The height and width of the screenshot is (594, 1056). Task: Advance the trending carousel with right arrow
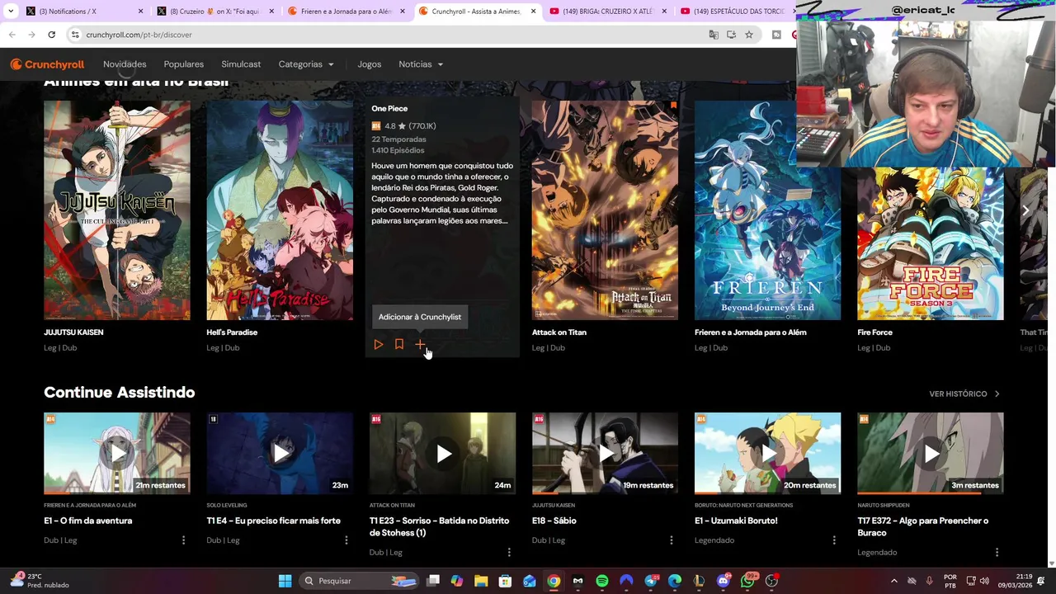(1025, 210)
